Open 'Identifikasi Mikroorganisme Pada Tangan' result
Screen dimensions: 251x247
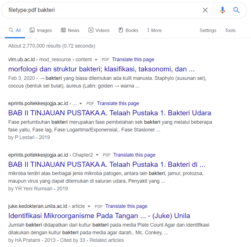tap(99, 216)
